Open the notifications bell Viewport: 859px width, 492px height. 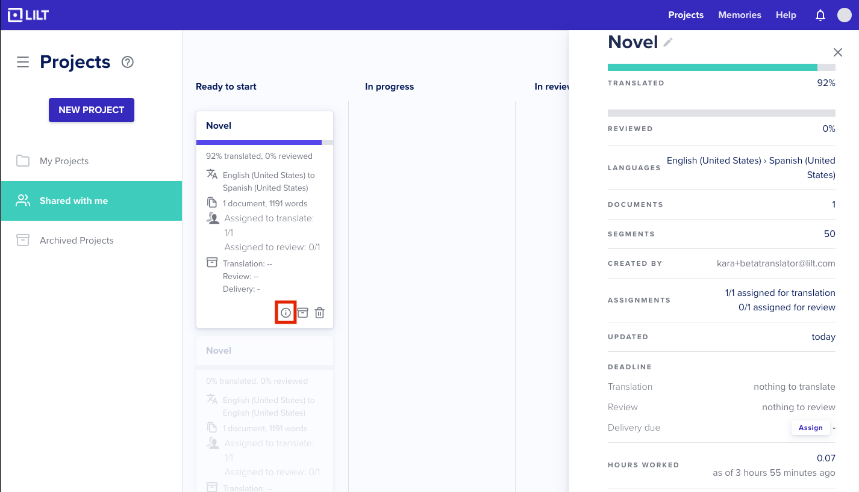[820, 15]
